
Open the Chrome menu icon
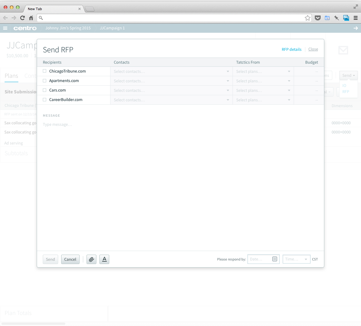355,18
